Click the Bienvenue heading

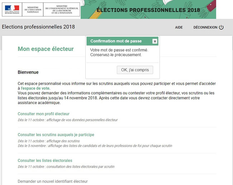28,72
